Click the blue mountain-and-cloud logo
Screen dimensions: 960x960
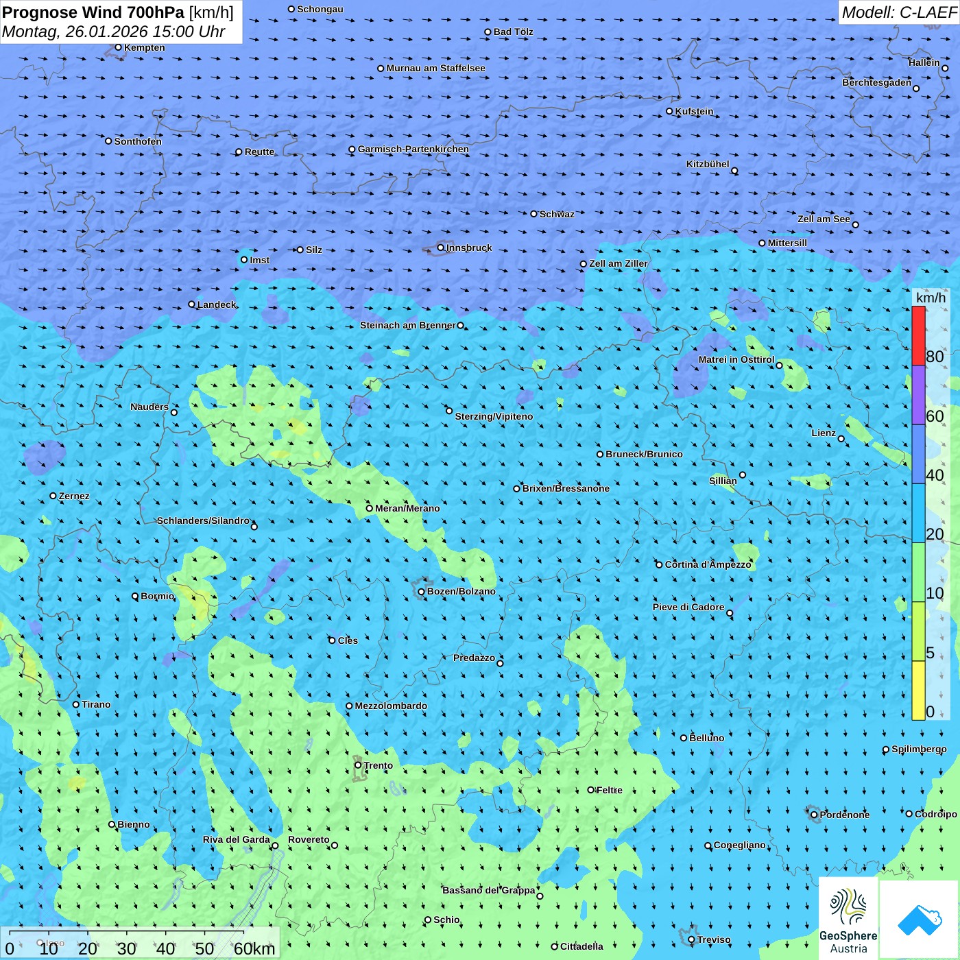[919, 920]
